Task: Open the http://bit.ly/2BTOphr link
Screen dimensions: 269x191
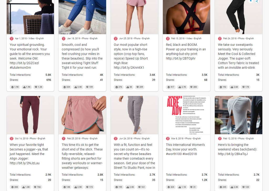Action: [x=181, y=58]
